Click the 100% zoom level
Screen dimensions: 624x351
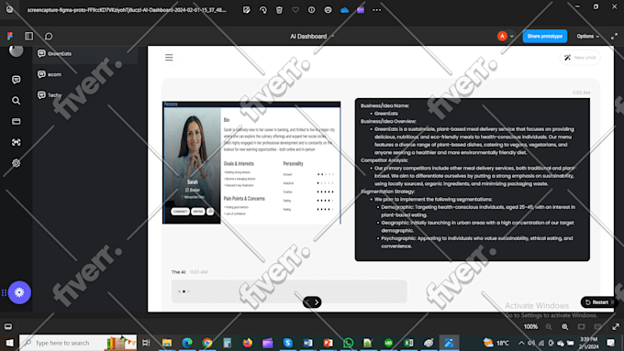pos(530,327)
